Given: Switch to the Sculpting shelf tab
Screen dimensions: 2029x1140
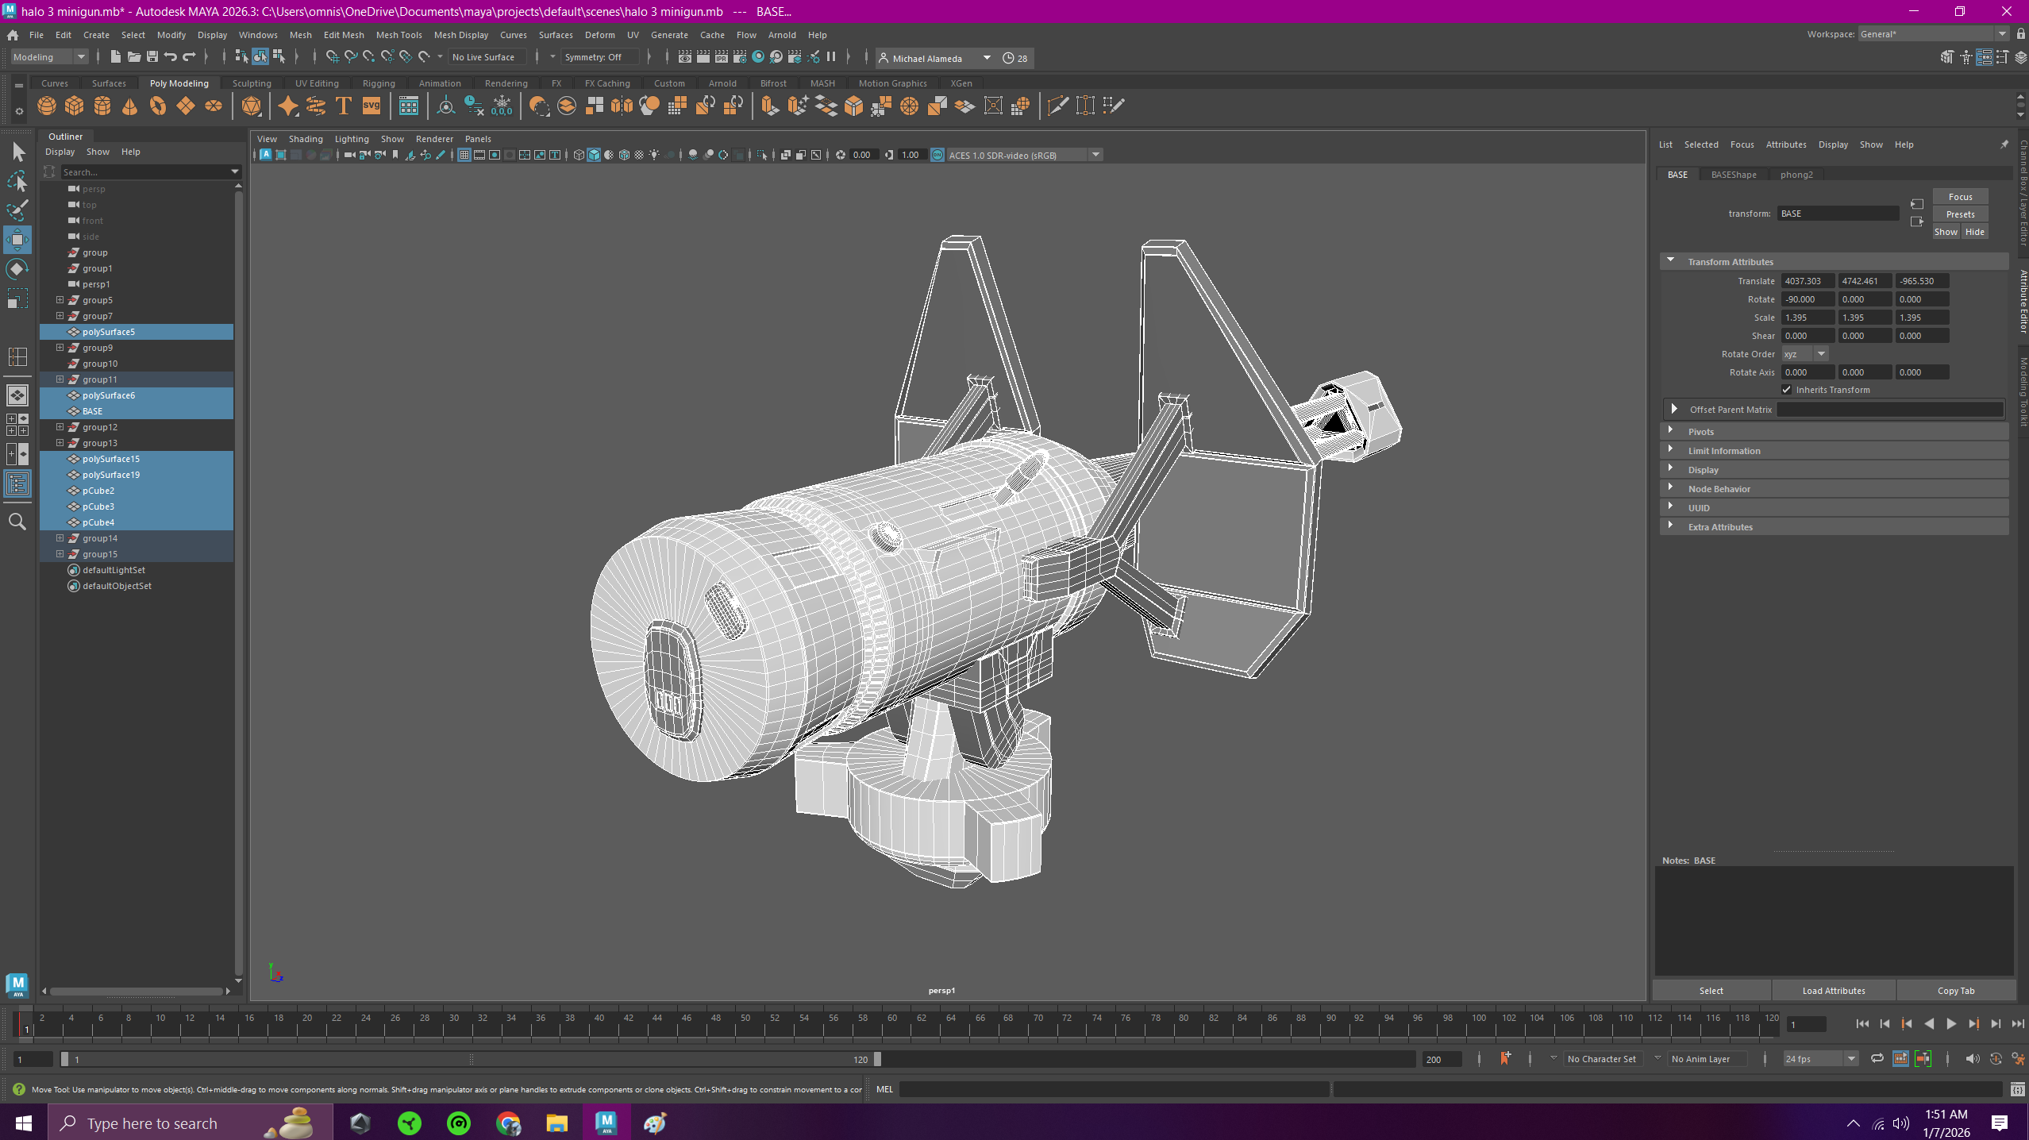Looking at the screenshot, I should coord(252,83).
